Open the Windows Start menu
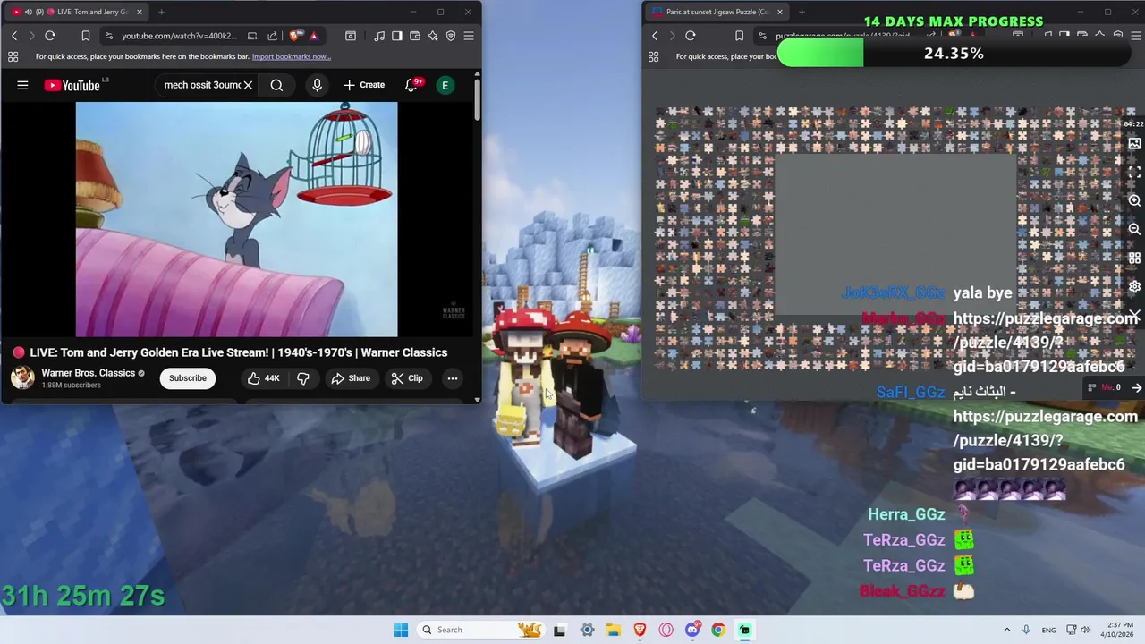Image resolution: width=1145 pixels, height=644 pixels. 401,630
